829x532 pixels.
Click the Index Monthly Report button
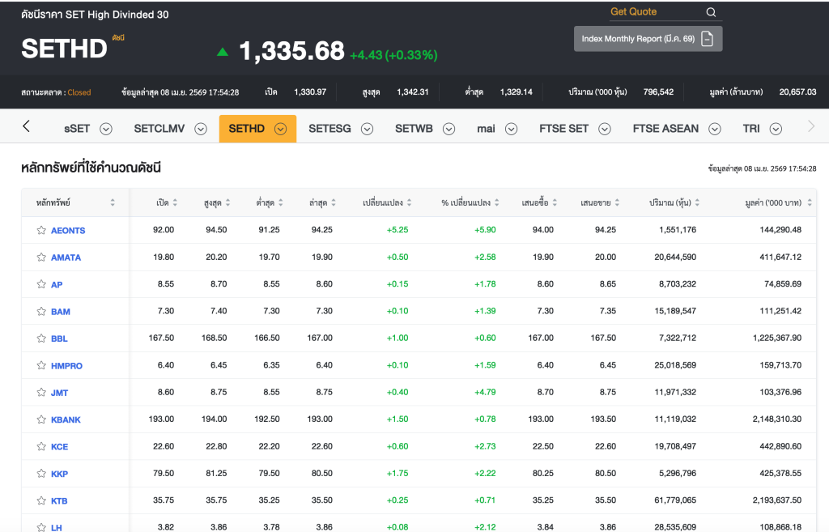(648, 39)
